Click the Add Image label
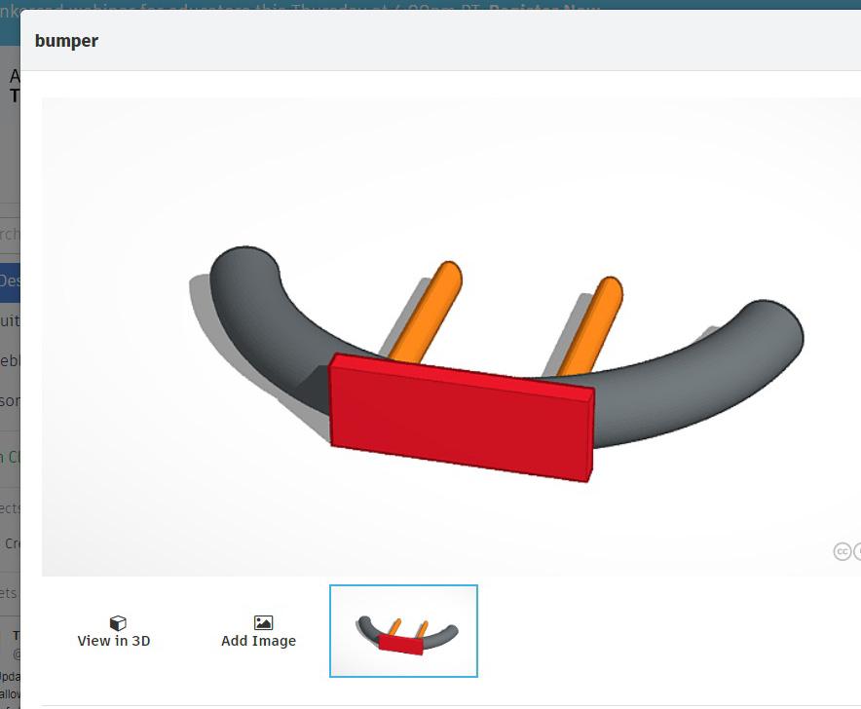The image size is (861, 709). [x=259, y=641]
